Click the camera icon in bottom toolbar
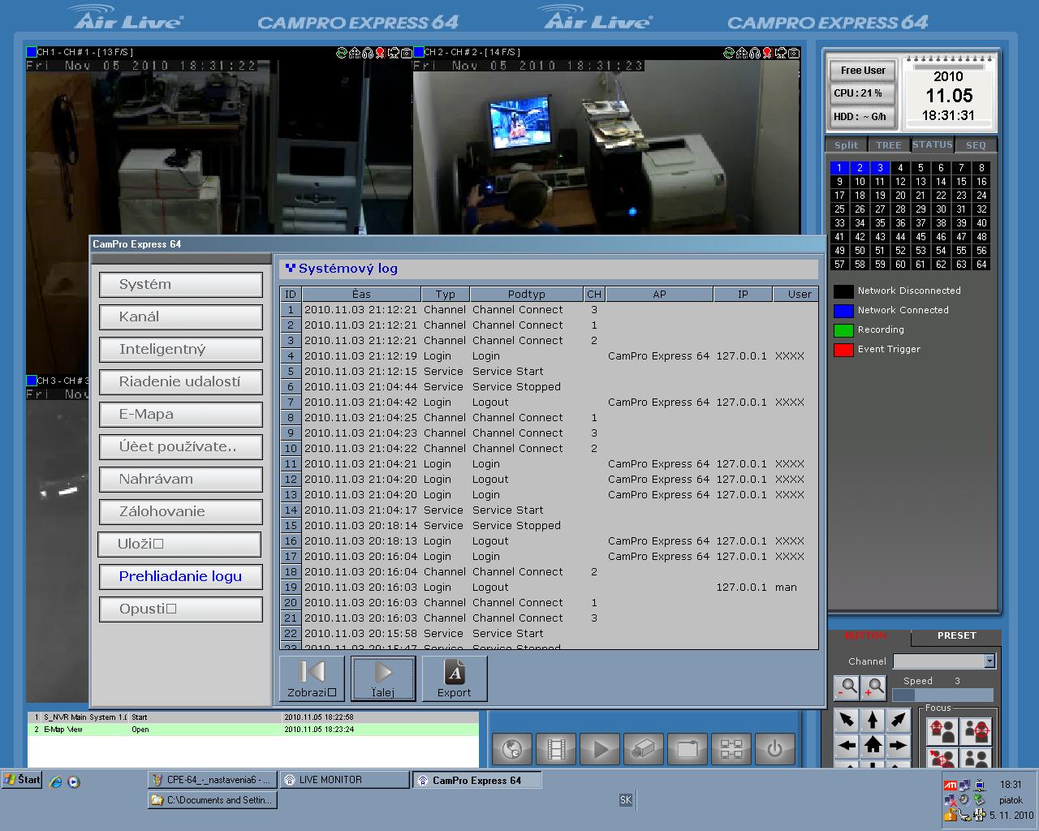This screenshot has height=831, width=1039. [x=644, y=749]
